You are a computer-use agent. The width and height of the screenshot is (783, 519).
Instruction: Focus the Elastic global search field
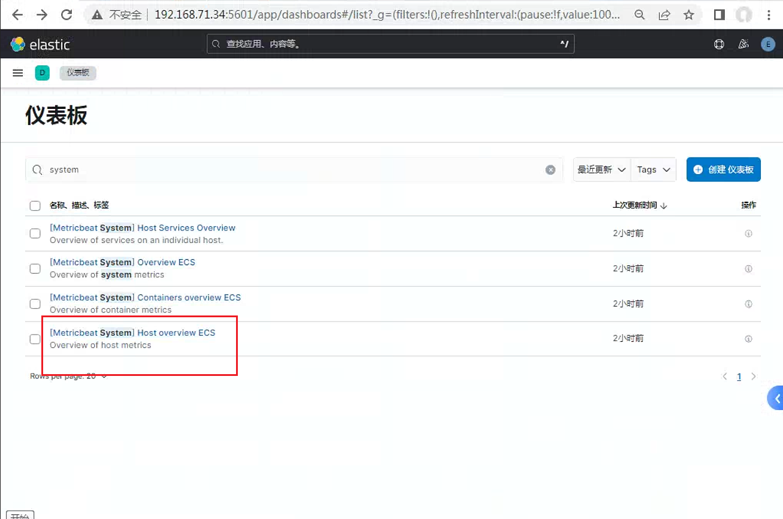(391, 44)
